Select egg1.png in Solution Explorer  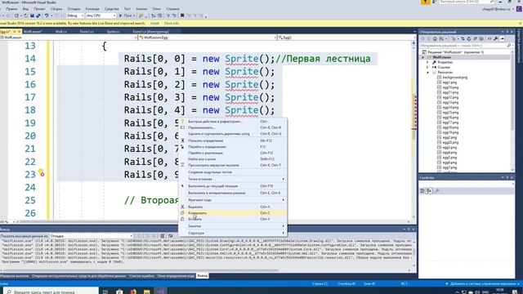click(x=449, y=82)
